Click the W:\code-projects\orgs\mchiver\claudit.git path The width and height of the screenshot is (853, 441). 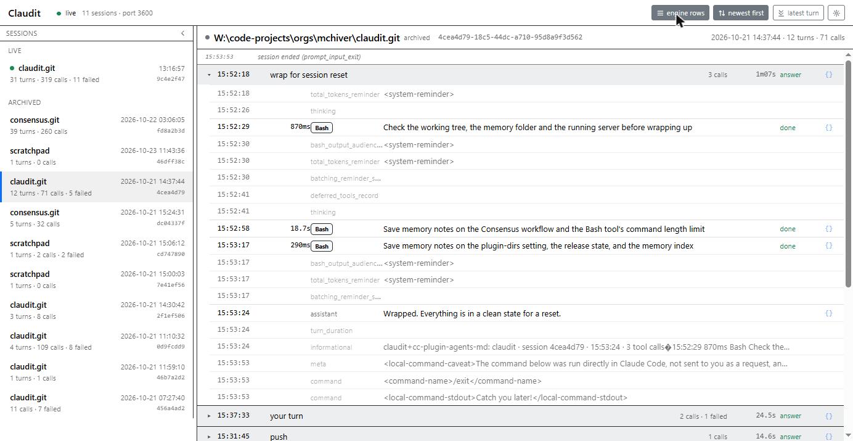click(x=307, y=38)
